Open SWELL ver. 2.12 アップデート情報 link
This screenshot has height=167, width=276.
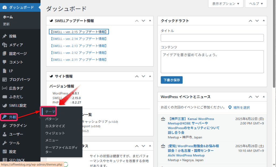pyautogui.click(x=79, y=53)
